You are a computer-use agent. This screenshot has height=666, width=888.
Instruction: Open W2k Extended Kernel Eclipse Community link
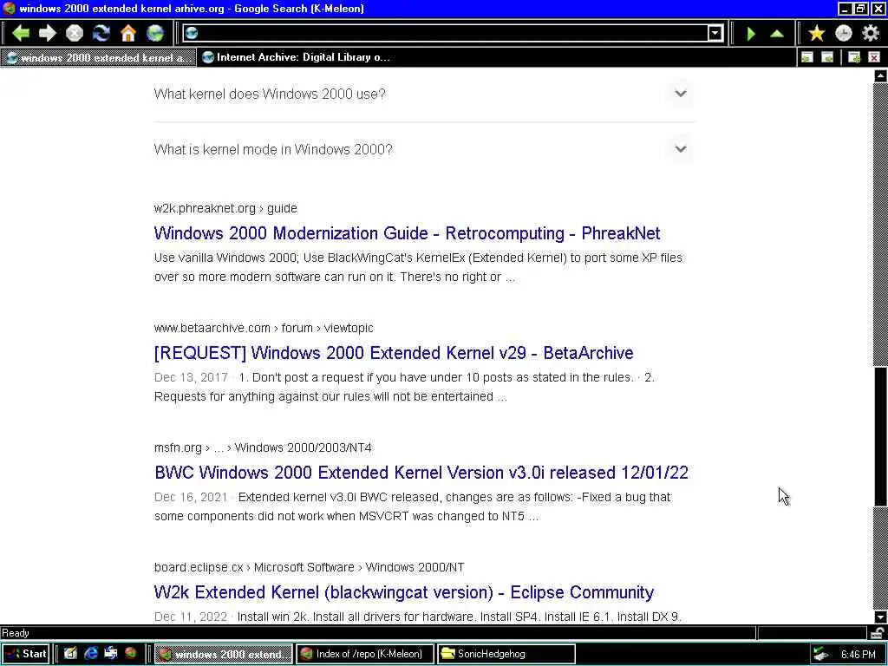404,592
